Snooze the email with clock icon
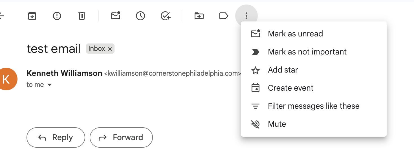 coord(140,16)
